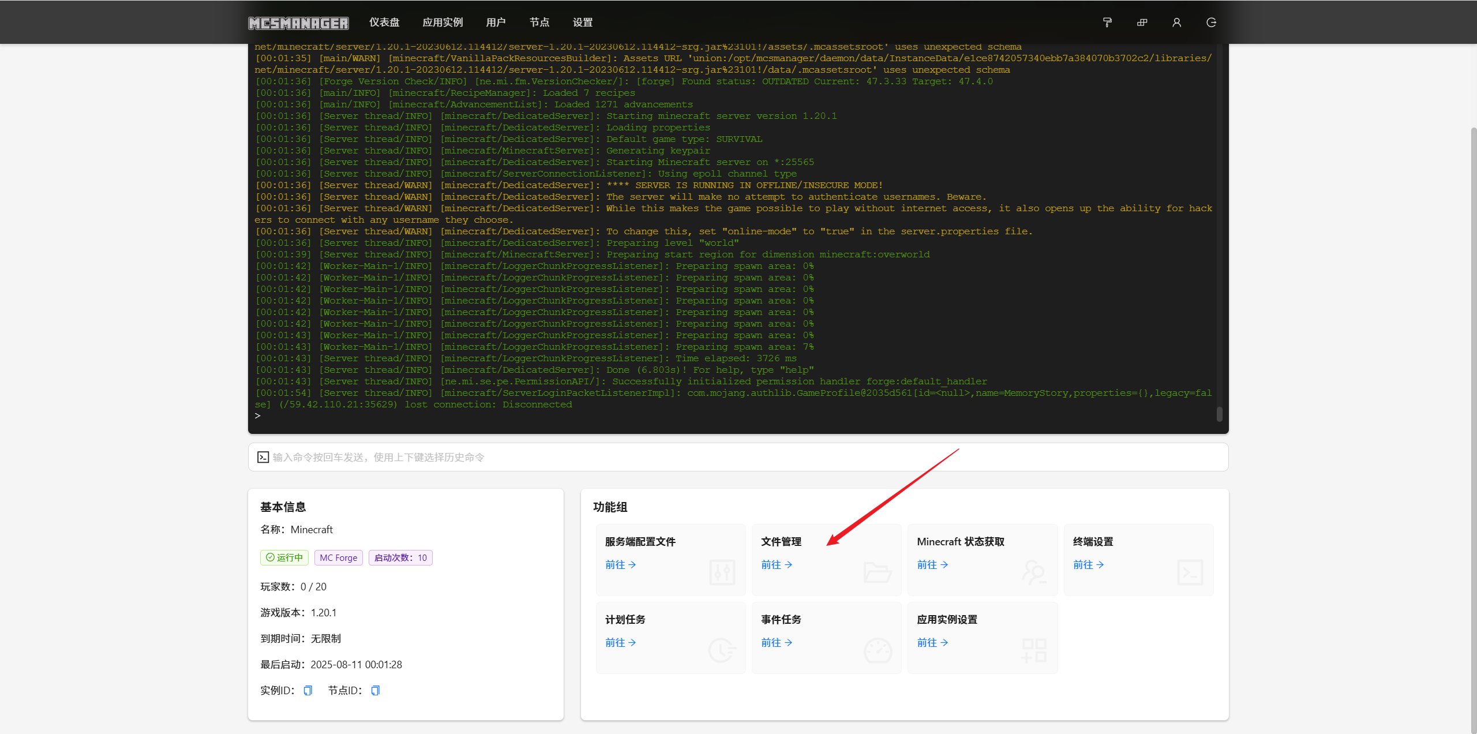Click the 到期时间：无限制 line

301,639
